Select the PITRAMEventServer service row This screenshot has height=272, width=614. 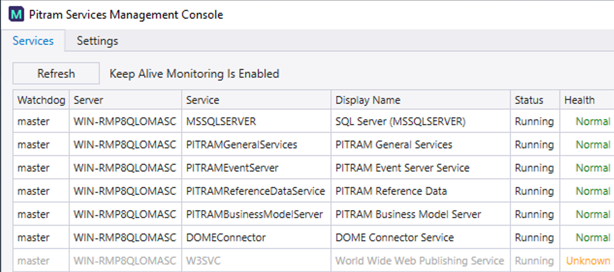tap(232, 168)
